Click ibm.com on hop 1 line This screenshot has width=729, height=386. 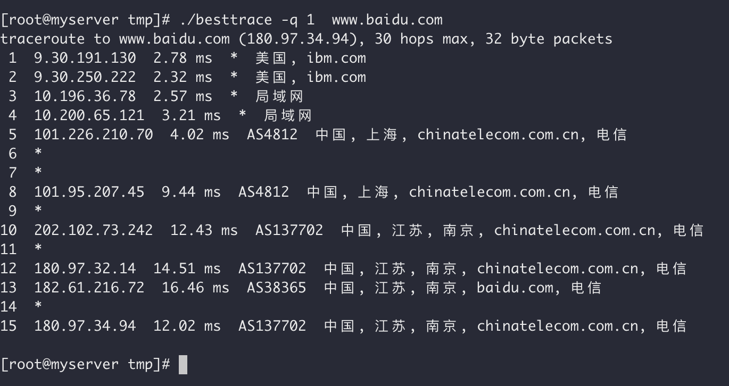tap(336, 58)
